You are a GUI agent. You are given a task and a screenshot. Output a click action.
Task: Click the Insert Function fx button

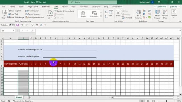click(x=32, y=31)
